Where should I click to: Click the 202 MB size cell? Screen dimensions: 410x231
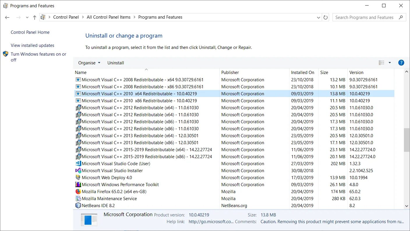[338, 164]
